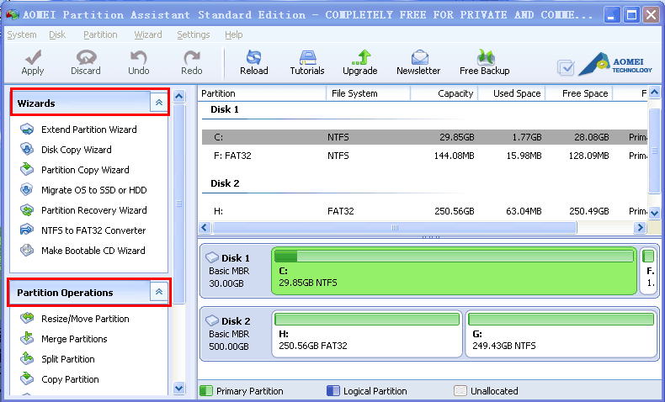The height and width of the screenshot is (402, 665).
Task: Click the Migrate OS to SSD icon
Action: click(x=27, y=190)
